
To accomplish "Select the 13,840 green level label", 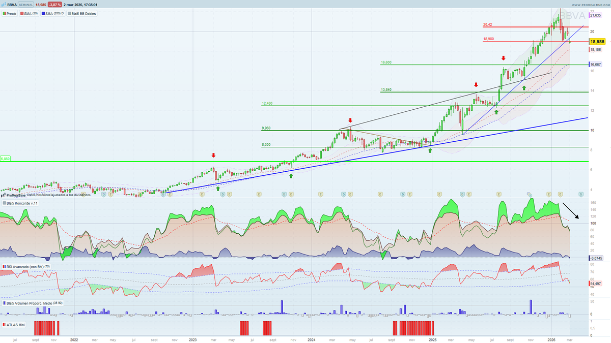I will pos(385,89).
